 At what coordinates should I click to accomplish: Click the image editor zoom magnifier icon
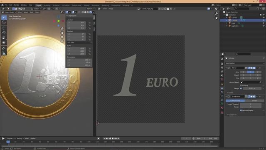coord(216,14)
